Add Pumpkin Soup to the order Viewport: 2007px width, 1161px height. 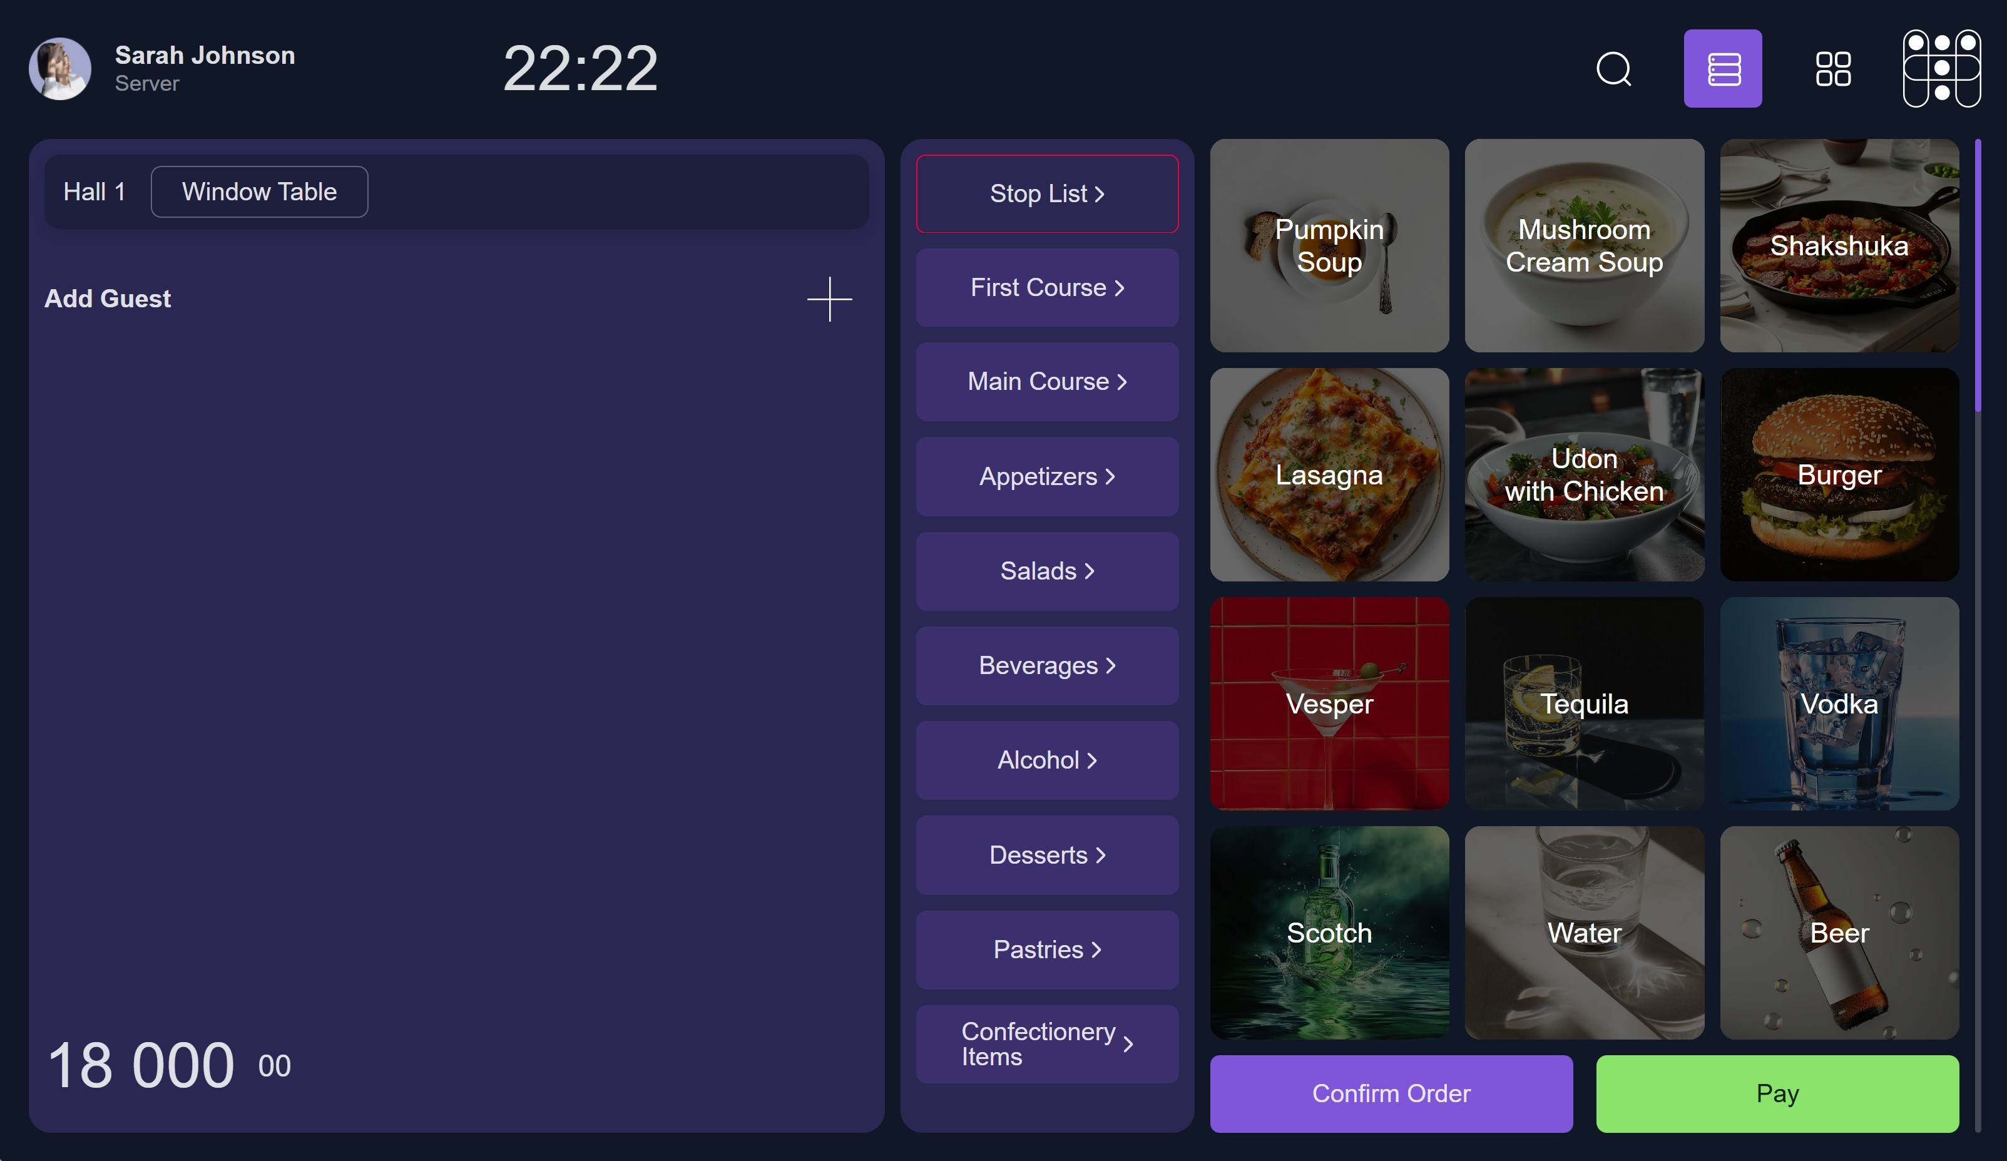1329,245
